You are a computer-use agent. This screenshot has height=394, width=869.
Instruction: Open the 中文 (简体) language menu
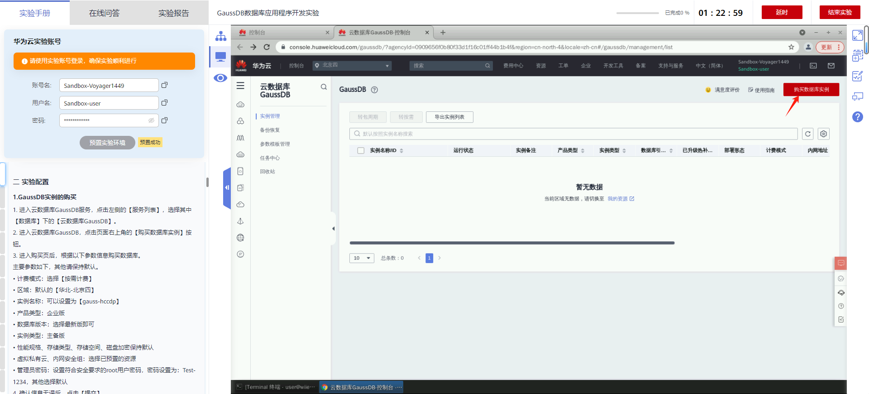tap(709, 66)
